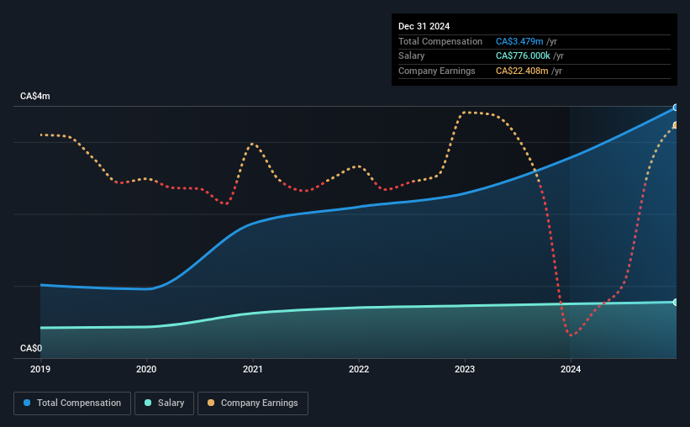This screenshot has height=427, width=690.
Task: Select the 2024 x-axis label
Action: tap(571, 369)
